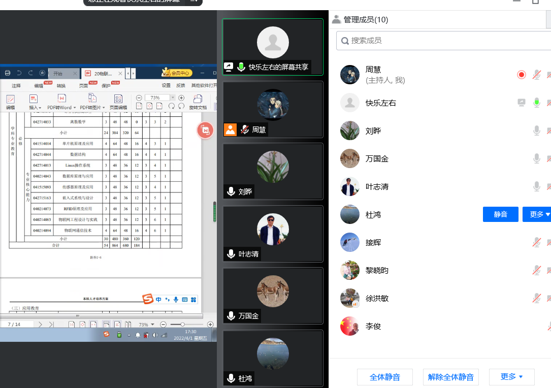Click home icon in shared PDF title bar
Screen dimensions: 551x388
[x=42, y=73]
